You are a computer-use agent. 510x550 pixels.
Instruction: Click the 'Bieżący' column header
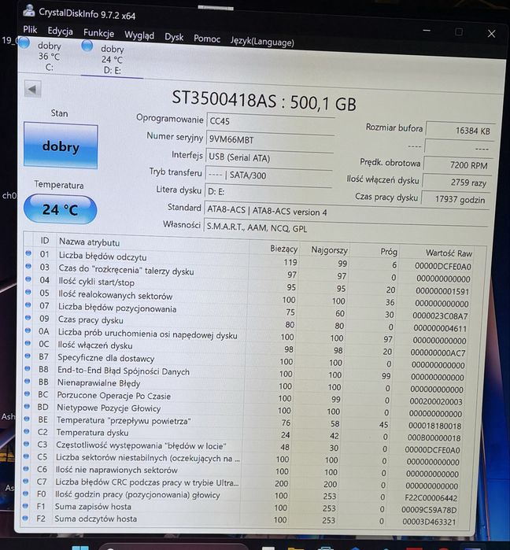point(284,249)
